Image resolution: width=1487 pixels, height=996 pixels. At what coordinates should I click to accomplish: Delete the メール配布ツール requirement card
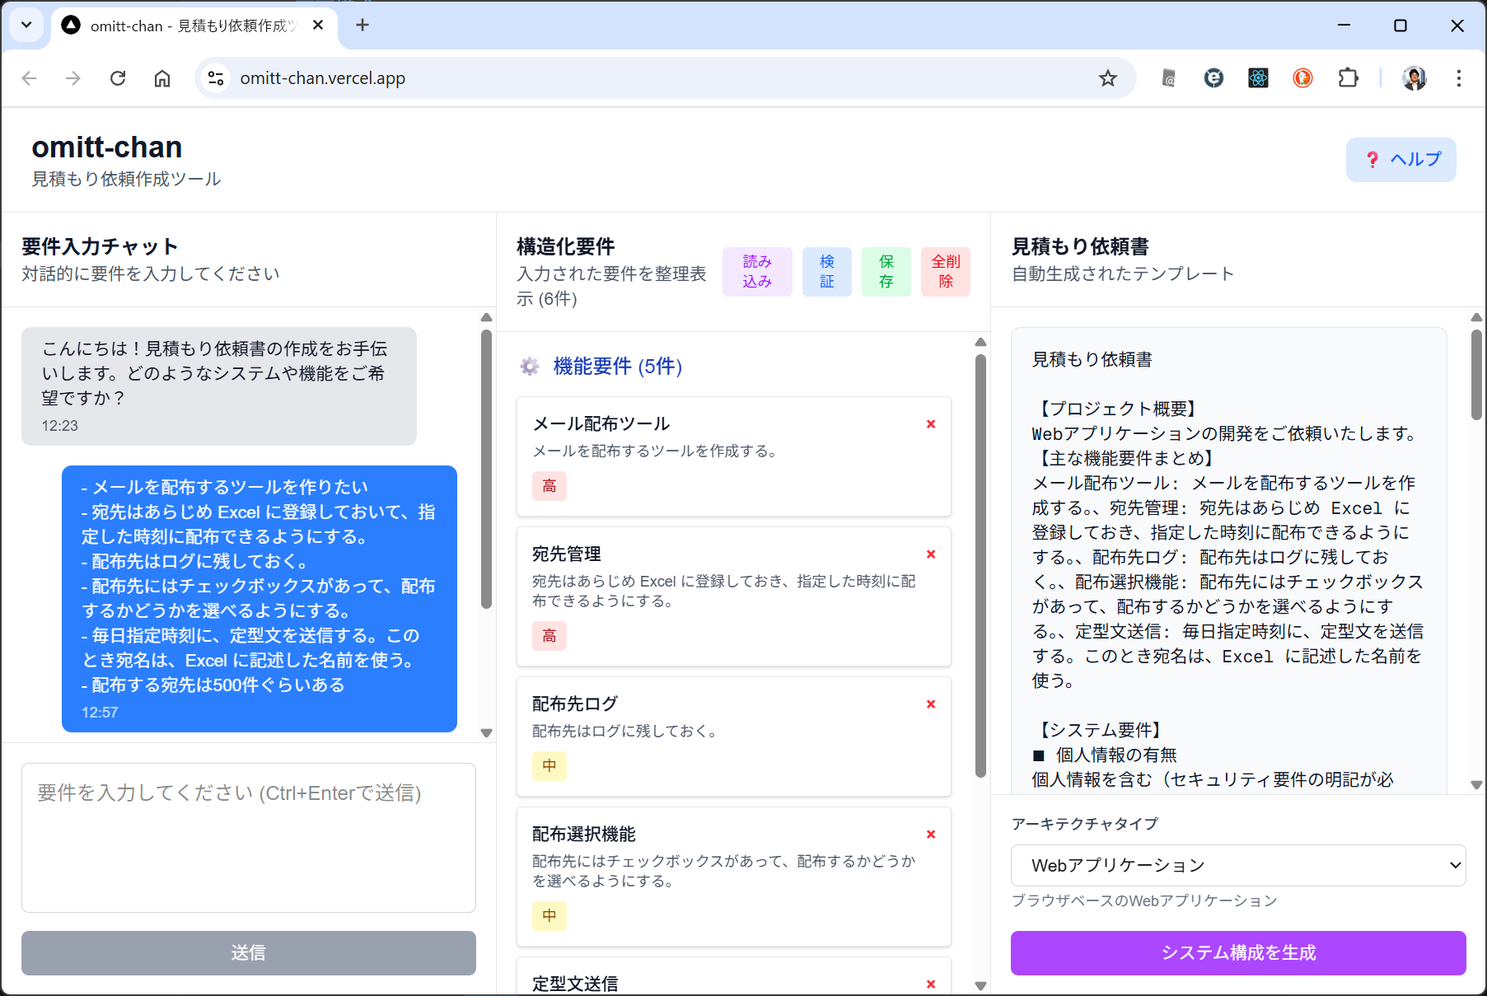coord(931,424)
